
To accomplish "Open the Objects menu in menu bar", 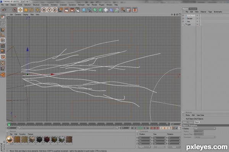I will [x=13, y=5].
